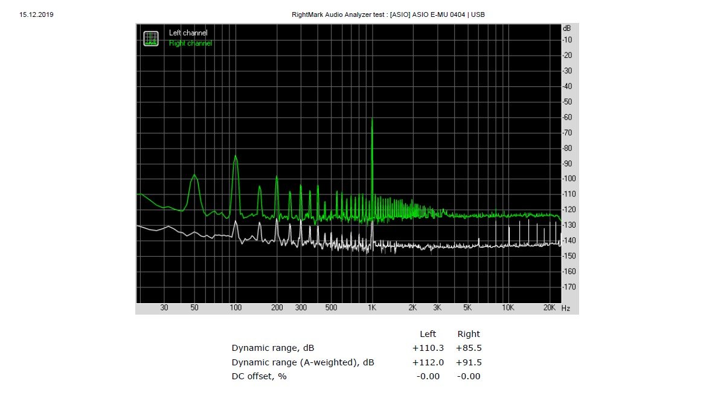718x404 pixels.
Task: Click the 100 frequency axis label
Action: [236, 308]
